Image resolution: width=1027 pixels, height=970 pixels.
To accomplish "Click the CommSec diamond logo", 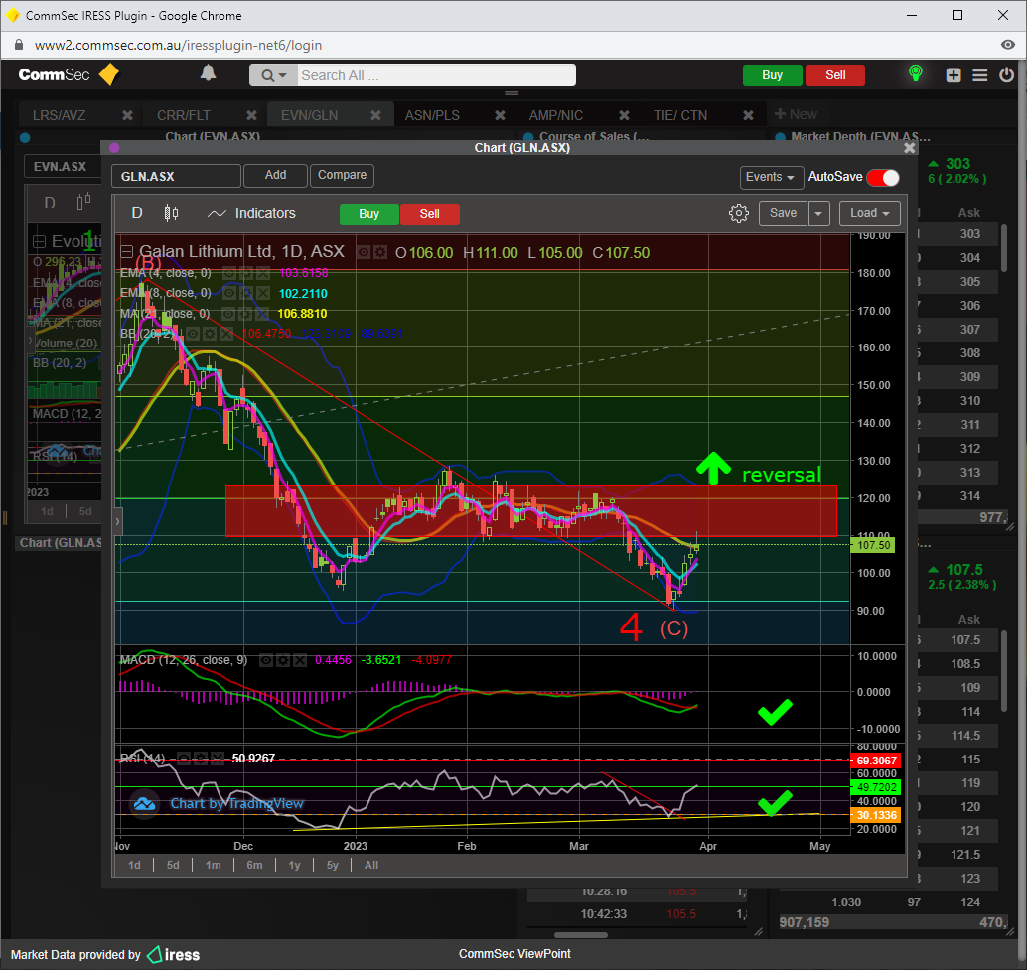I will click(x=108, y=74).
